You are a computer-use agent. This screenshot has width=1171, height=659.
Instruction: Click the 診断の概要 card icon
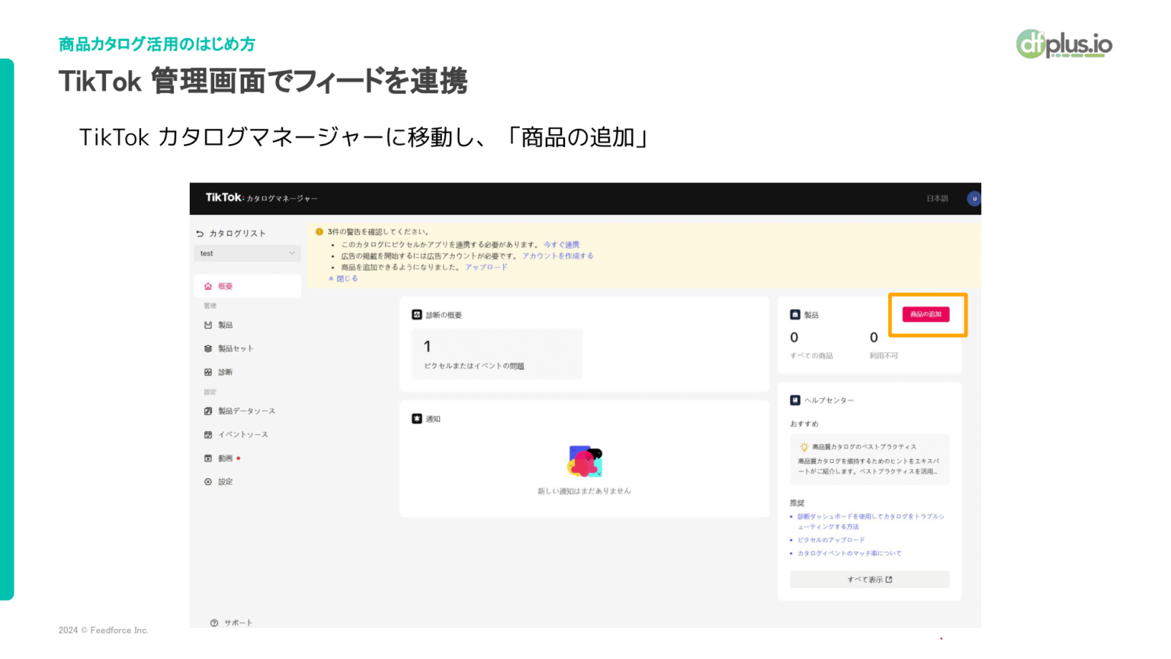417,314
